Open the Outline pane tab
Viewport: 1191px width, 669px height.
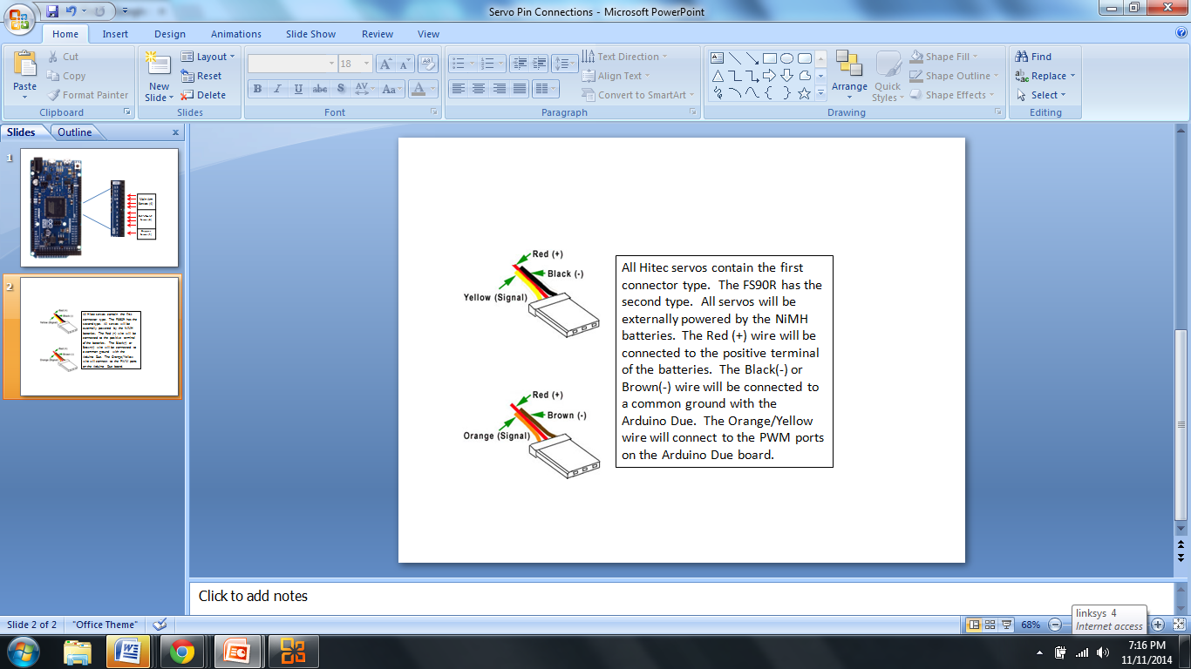pyautogui.click(x=75, y=132)
